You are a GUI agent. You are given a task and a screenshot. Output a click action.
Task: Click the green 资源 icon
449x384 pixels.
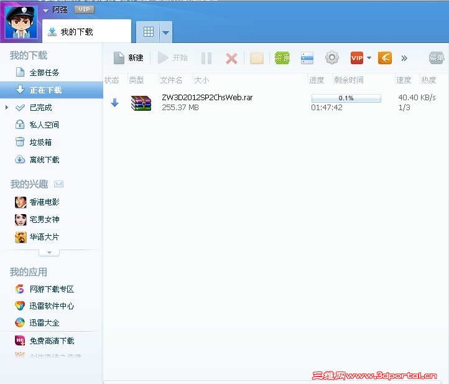(282, 58)
